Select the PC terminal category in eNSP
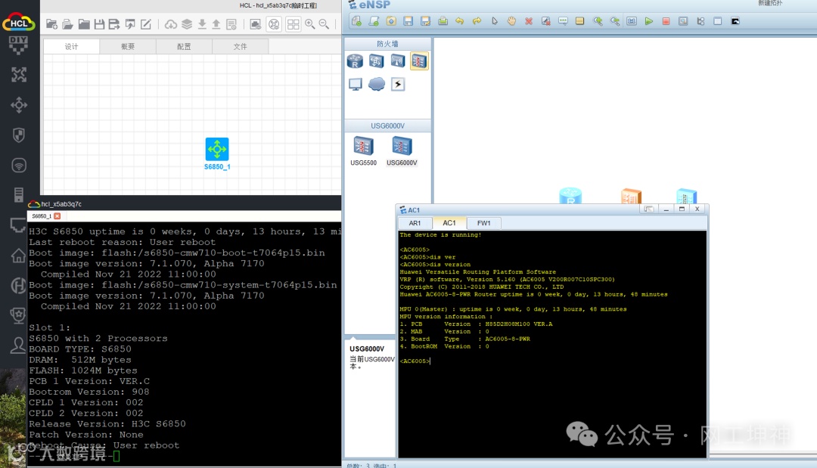The height and width of the screenshot is (468, 817). click(356, 85)
